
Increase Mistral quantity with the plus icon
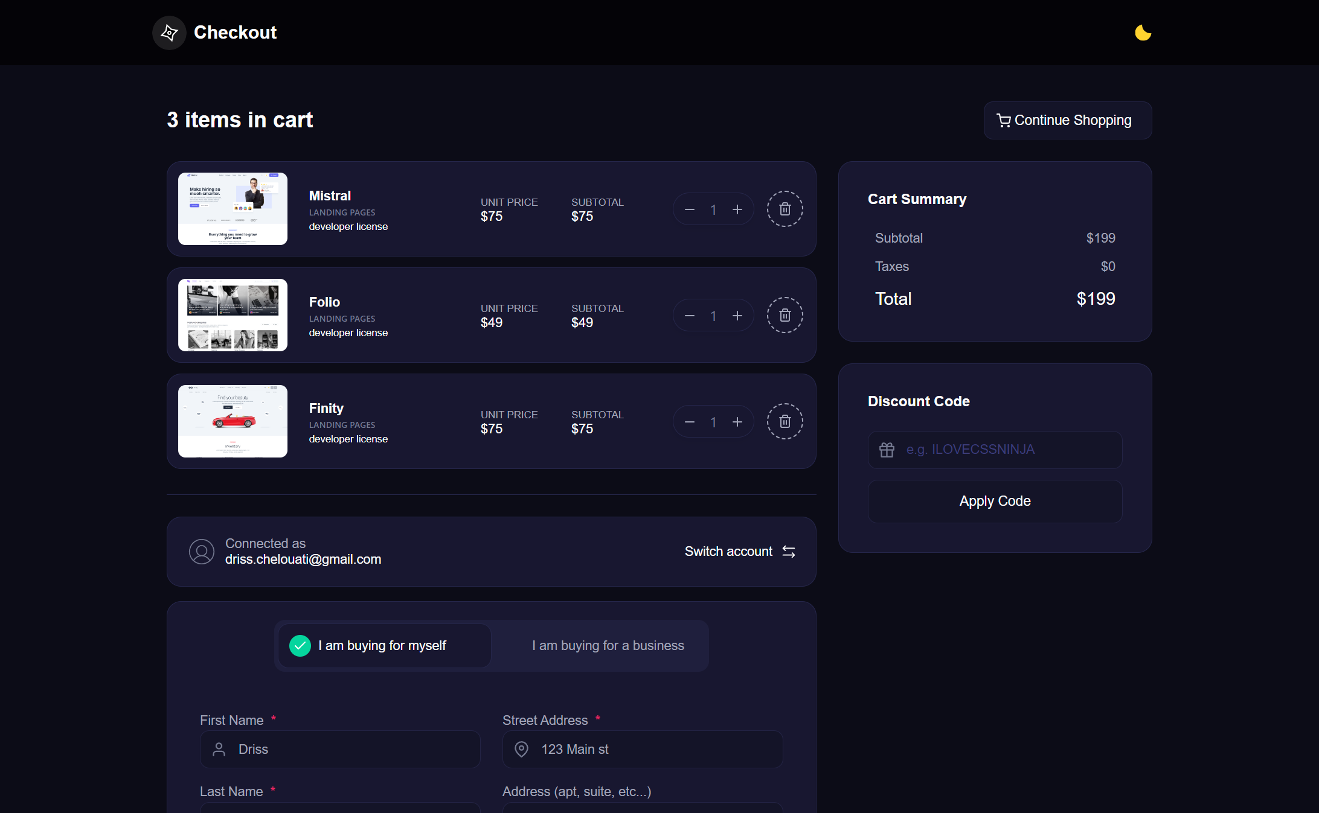coord(737,209)
